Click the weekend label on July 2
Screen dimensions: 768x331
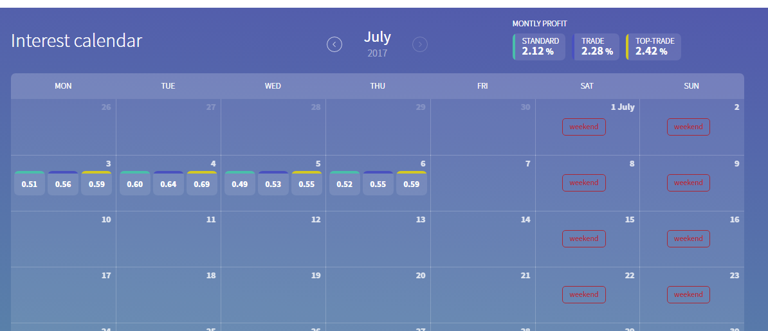[x=688, y=127]
